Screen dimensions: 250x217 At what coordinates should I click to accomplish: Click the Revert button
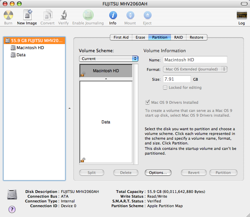[194, 173]
